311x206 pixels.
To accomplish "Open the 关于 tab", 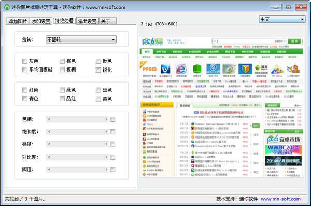I will pos(108,21).
